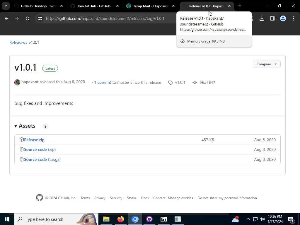
Task: Close the Join GitHub tab
Action: coord(117,6)
